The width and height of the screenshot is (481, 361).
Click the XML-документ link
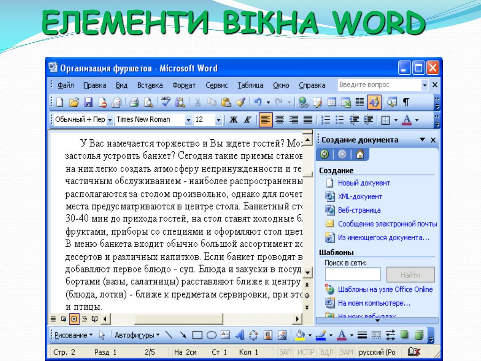(360, 196)
